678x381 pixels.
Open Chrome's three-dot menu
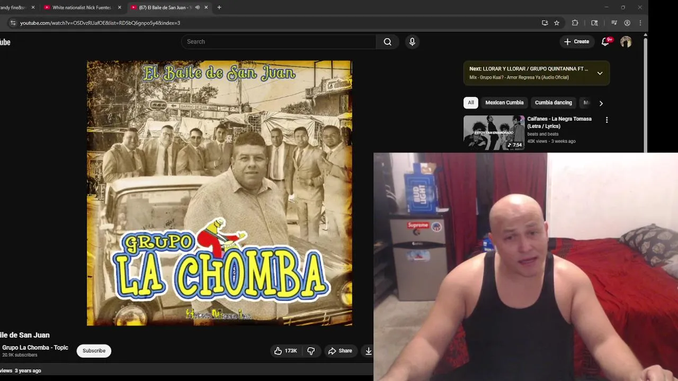pos(640,23)
